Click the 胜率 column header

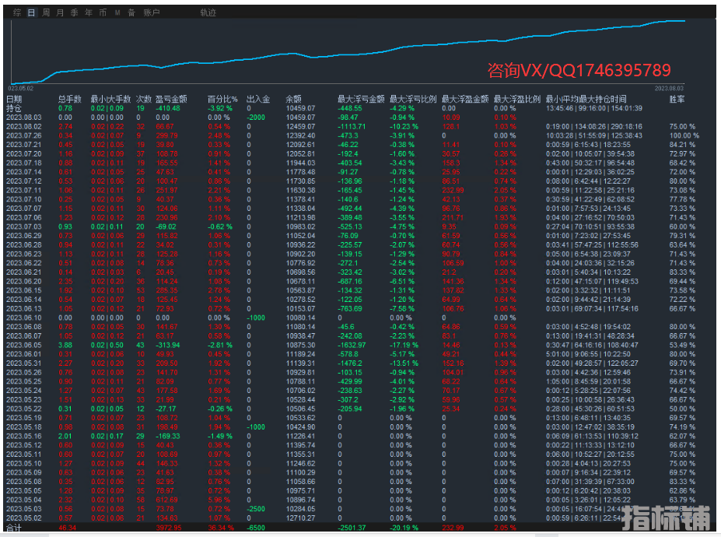click(x=677, y=99)
